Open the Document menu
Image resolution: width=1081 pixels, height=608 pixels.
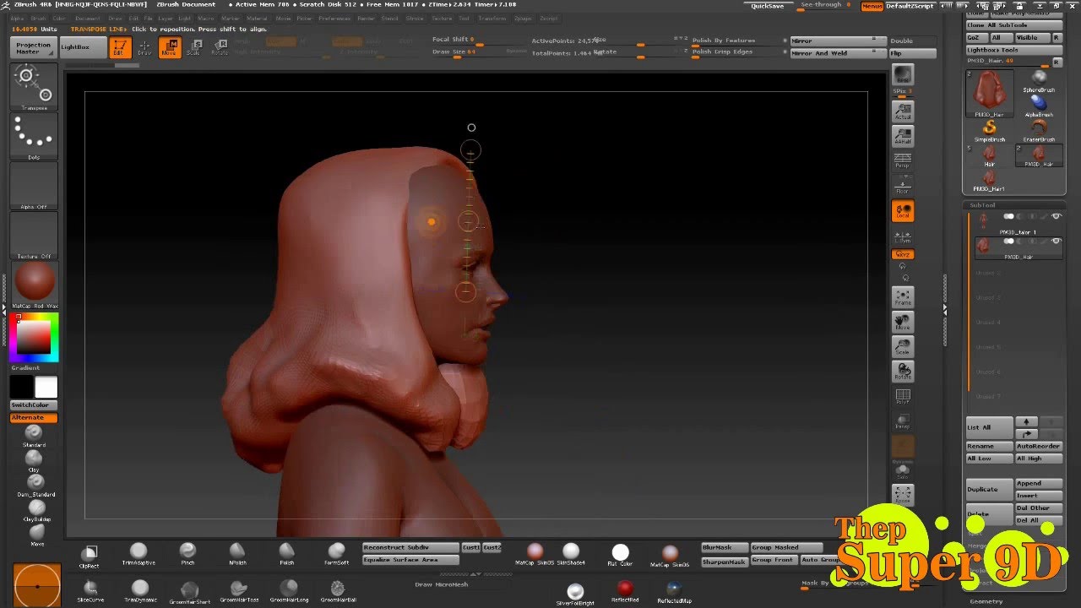coord(87,18)
